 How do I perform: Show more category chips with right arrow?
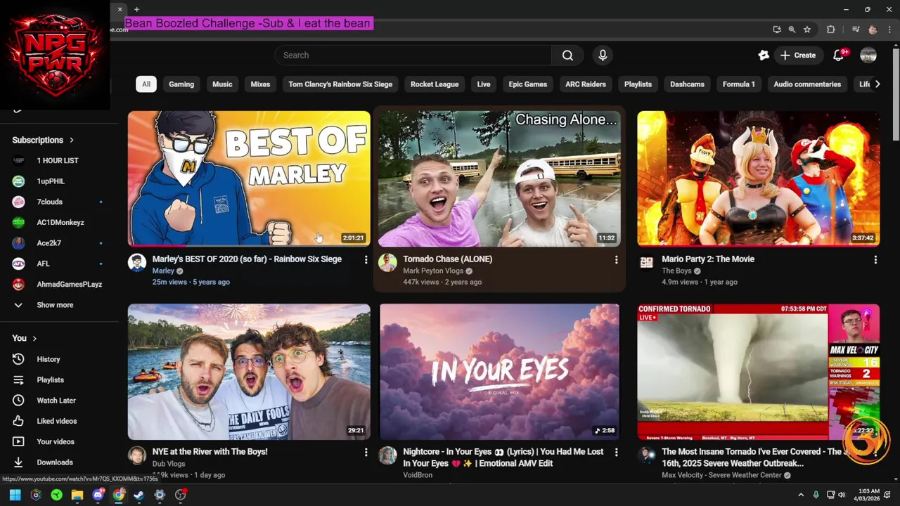(x=877, y=84)
